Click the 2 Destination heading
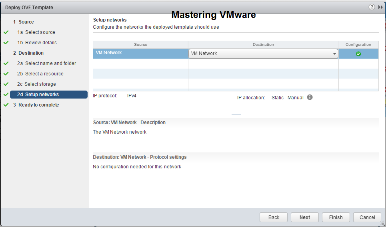Viewport: 386px width, 227px height. [x=28, y=53]
